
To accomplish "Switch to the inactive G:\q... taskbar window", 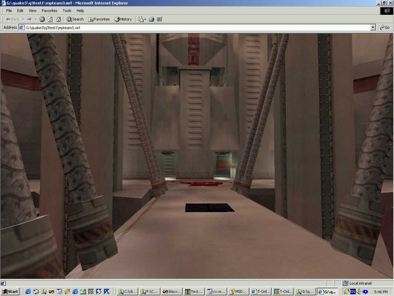I will [305, 291].
